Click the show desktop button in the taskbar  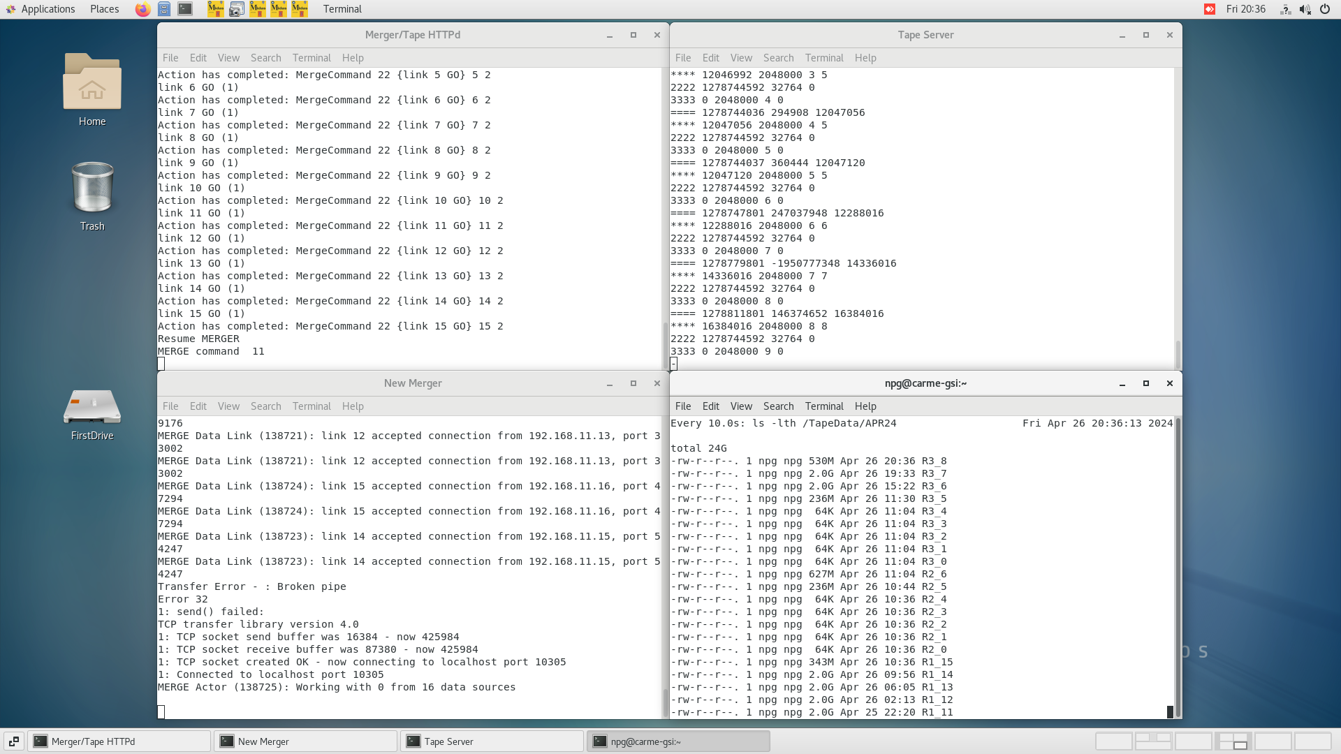13,741
